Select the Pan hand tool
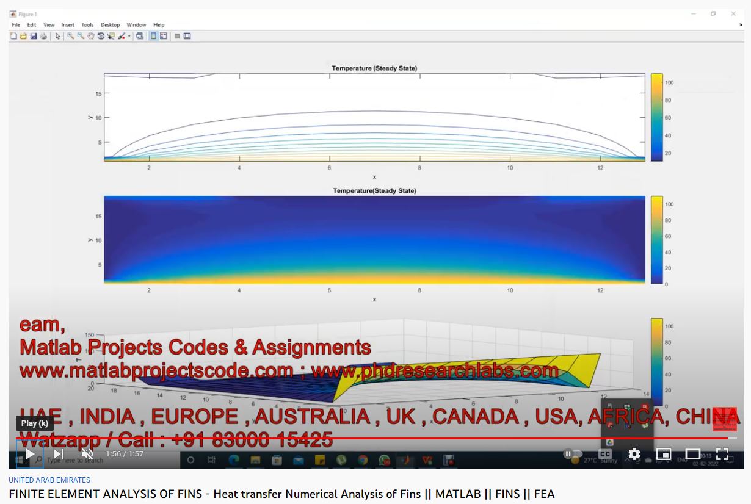 pyautogui.click(x=91, y=36)
